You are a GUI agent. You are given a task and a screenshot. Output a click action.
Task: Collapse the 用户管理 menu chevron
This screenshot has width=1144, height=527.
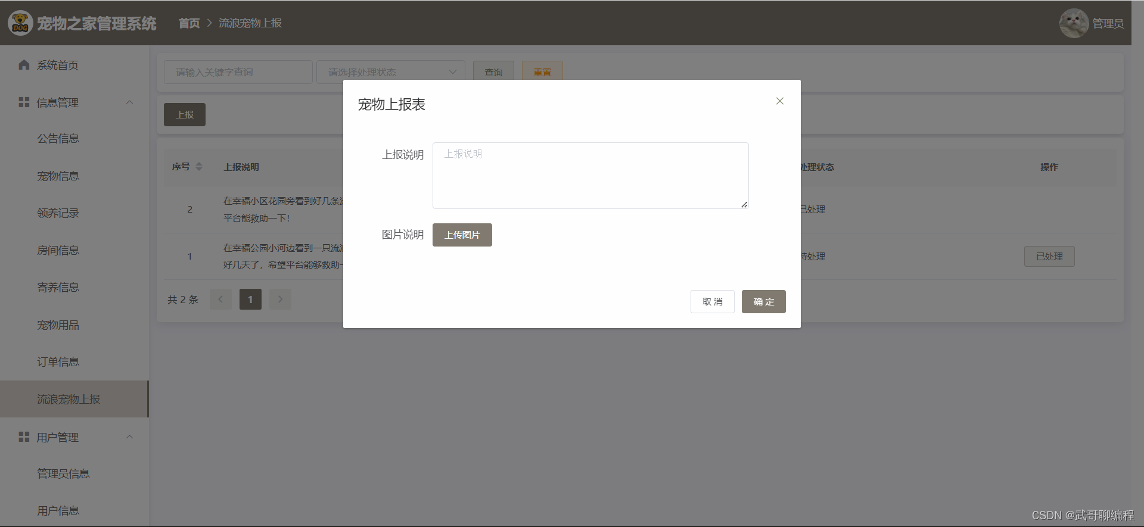[129, 437]
